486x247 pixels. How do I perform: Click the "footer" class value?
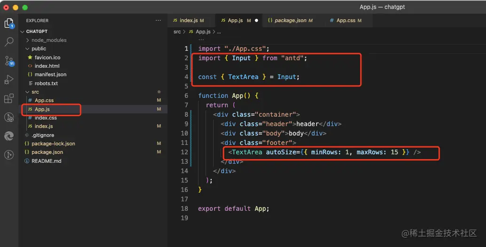click(x=277, y=143)
